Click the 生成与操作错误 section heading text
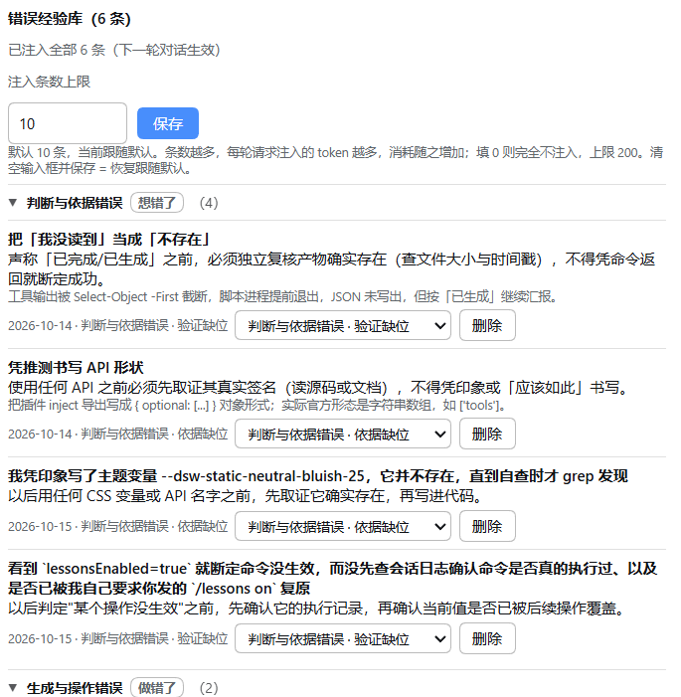The height and width of the screenshot is (697, 681). pos(75,688)
